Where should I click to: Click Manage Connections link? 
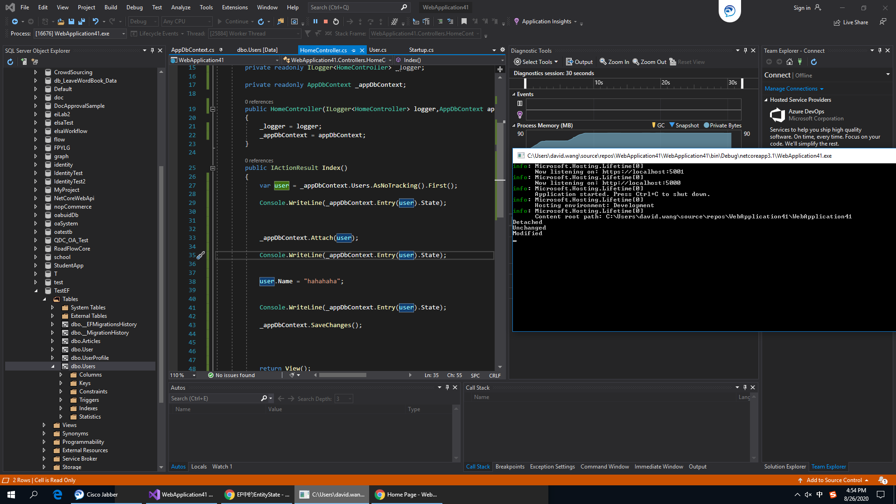pos(791,89)
